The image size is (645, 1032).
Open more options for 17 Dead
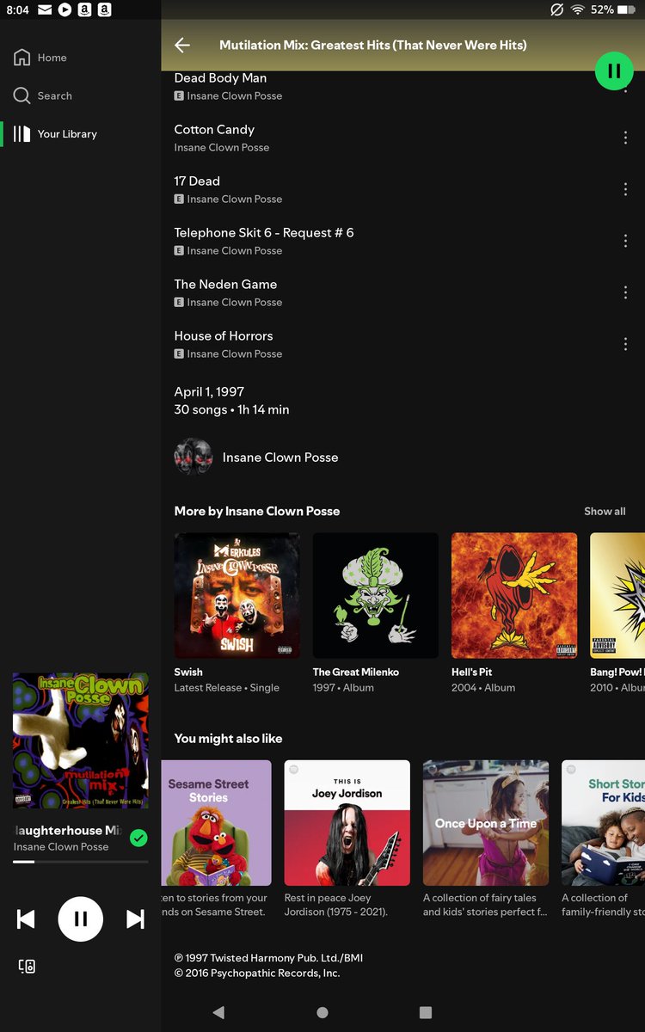(625, 189)
